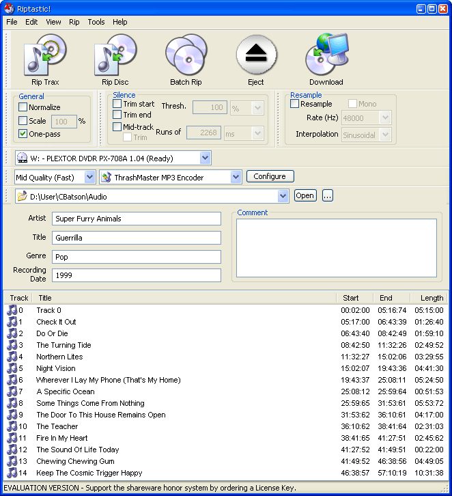The width and height of the screenshot is (452, 496).
Task: Start a Batch Rip from the toolbar
Action: [186, 55]
